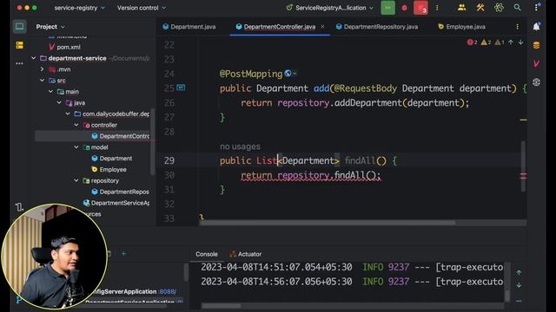Image resolution: width=556 pixels, height=312 pixels.
Task: Click the green Run button
Action: click(388, 8)
